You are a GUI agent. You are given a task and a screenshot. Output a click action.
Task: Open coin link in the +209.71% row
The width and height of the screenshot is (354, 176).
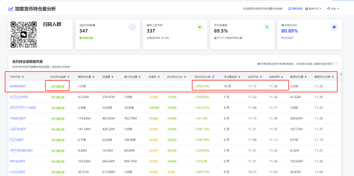click(17, 172)
